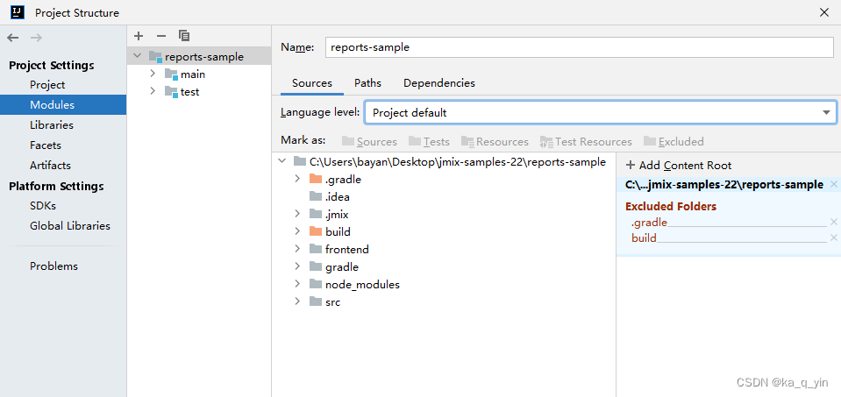Collapse the content root path node
Image resolution: width=841 pixels, height=397 pixels.
[x=282, y=161]
